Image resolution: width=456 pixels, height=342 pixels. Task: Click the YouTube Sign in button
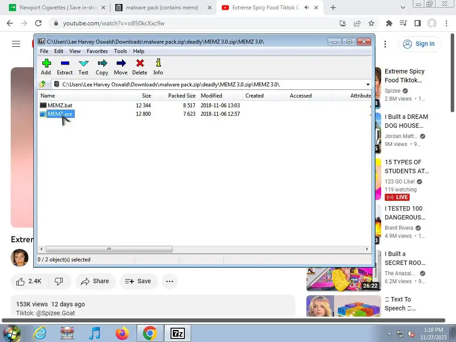[419, 44]
